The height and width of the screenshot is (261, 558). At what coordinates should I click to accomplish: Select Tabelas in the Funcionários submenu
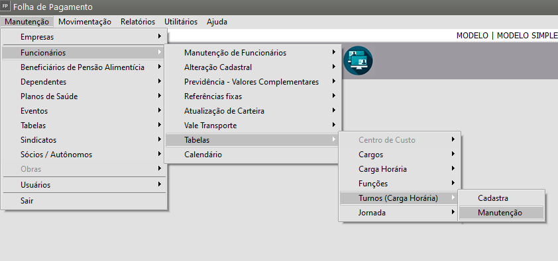[252, 140]
